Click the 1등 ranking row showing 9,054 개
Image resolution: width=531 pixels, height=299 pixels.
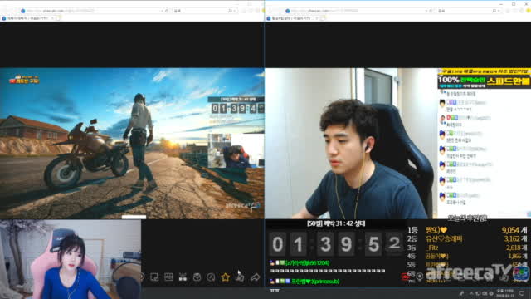click(x=467, y=230)
